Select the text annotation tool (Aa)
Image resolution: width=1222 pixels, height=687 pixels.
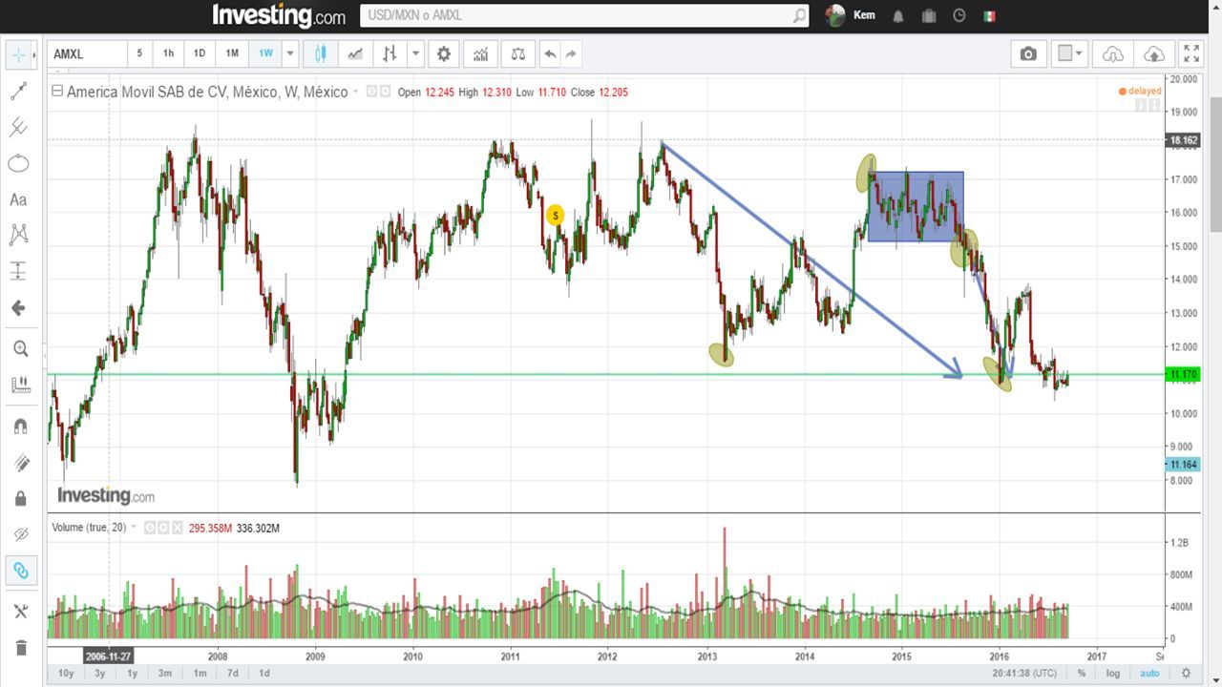click(x=18, y=199)
